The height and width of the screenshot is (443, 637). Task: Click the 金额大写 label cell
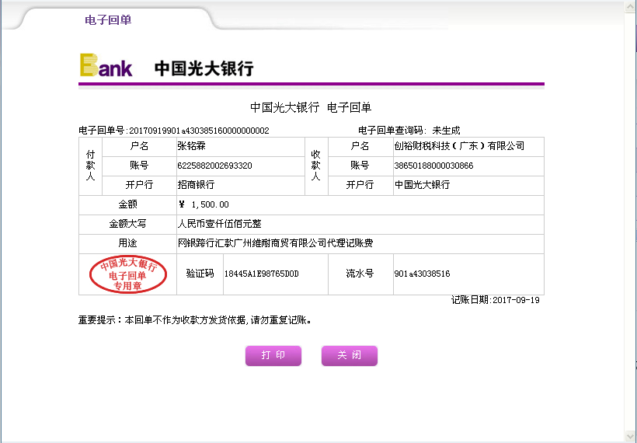point(127,224)
